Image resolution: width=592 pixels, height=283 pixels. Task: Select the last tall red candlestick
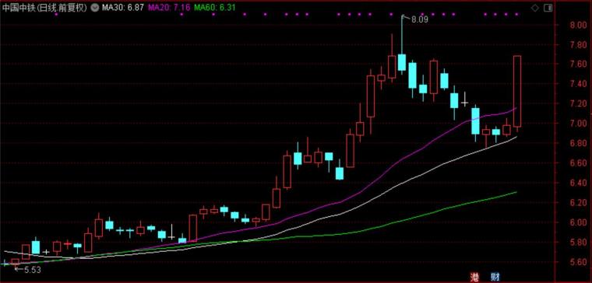coord(517,91)
